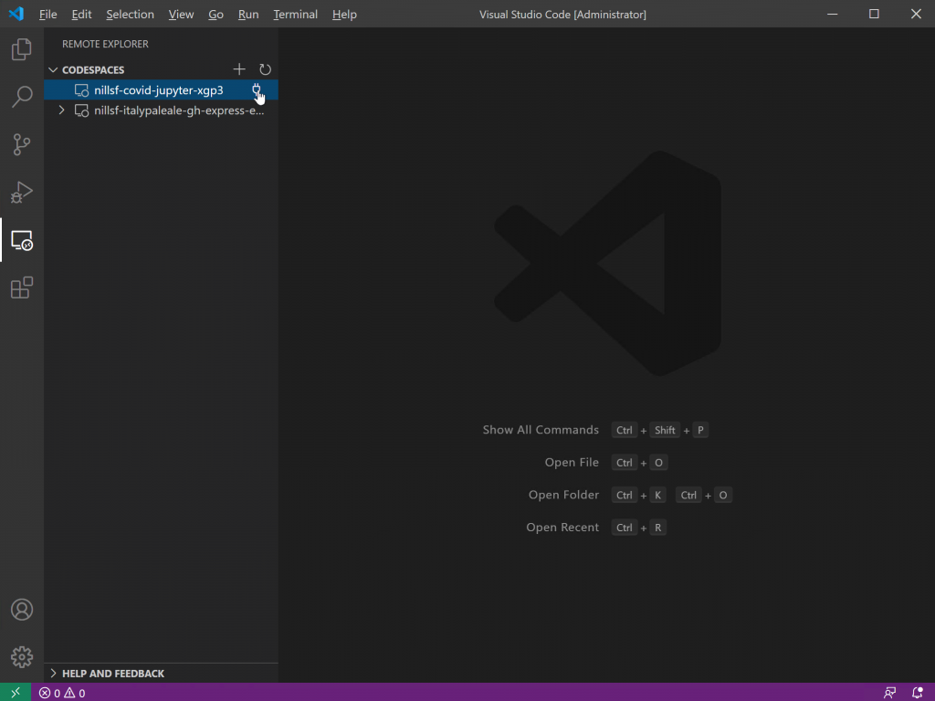Screen dimensions: 935x701
Task: Open the errors and warnings status indicator
Action: 62,693
